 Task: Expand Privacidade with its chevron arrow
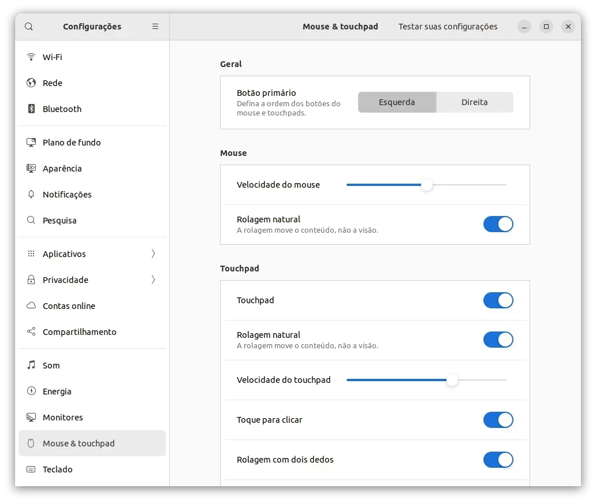153,280
